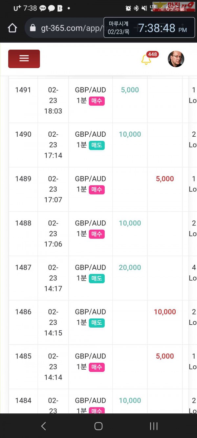Select the 20,000 amount in row 1487
The width and height of the screenshot is (197, 438).
[x=130, y=267]
